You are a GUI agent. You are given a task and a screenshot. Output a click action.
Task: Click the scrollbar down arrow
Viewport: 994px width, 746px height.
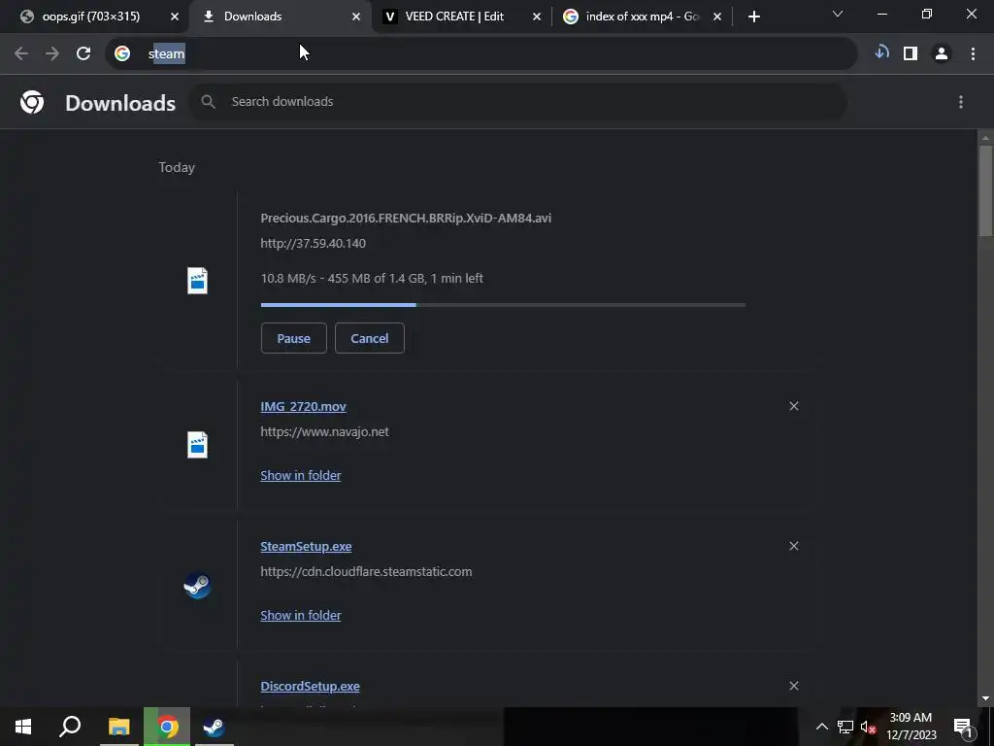[985, 699]
